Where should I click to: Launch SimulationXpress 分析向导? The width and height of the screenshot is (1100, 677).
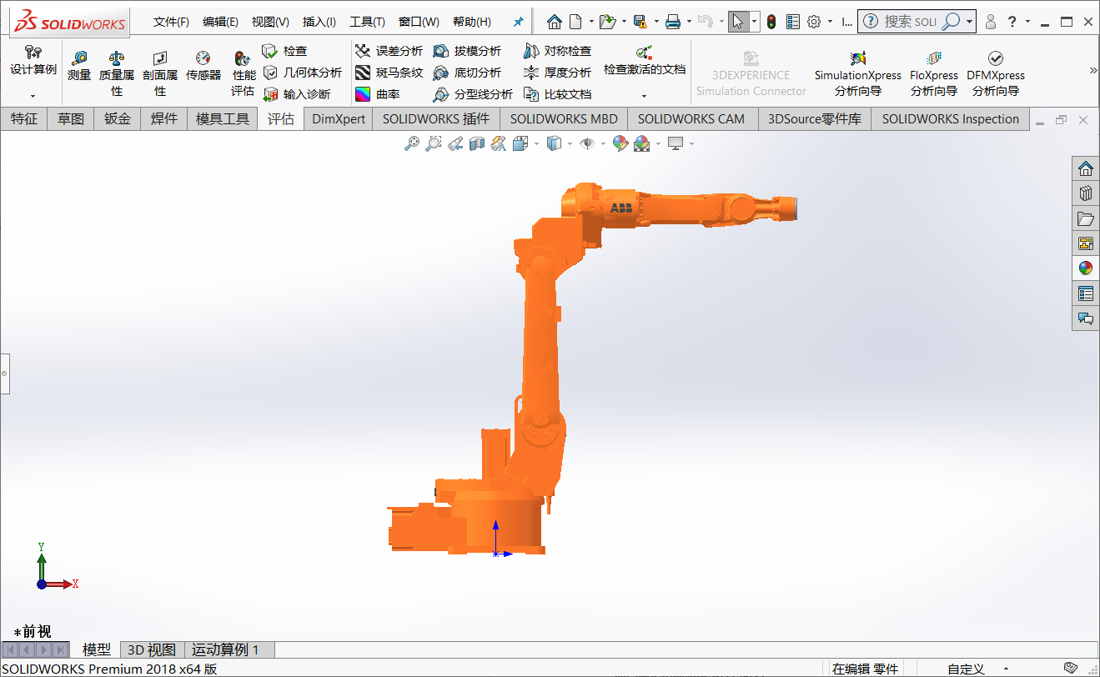(858, 73)
